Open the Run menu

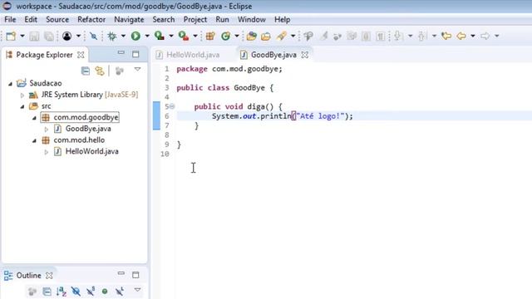[x=222, y=20]
